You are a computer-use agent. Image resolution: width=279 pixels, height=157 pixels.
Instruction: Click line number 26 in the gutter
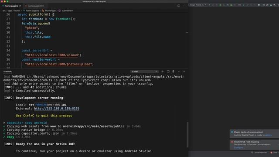pyautogui.click(x=8, y=14)
